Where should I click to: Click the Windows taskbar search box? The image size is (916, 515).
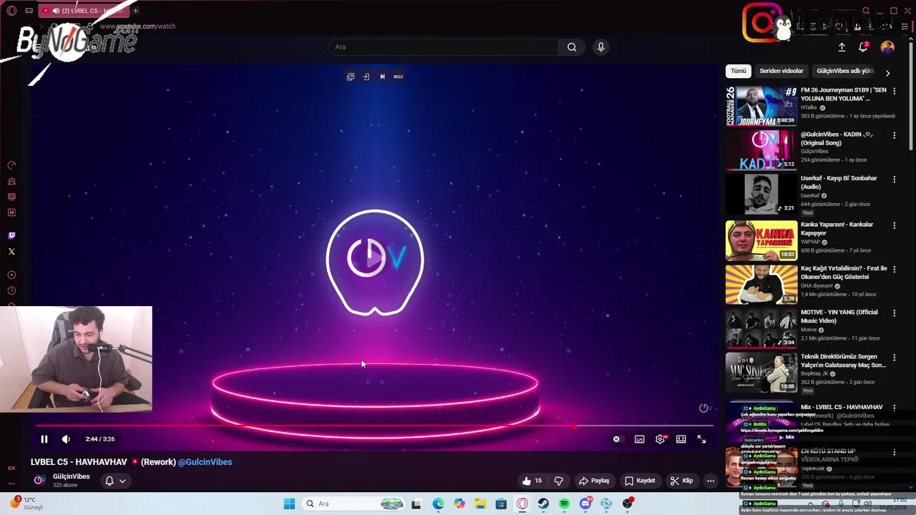353,504
